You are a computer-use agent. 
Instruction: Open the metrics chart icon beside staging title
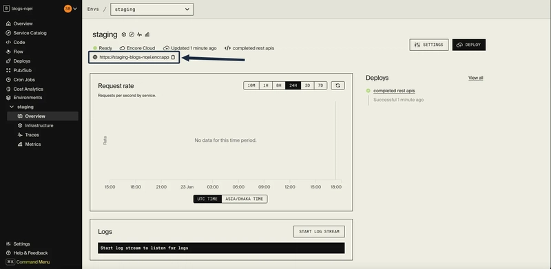click(147, 34)
